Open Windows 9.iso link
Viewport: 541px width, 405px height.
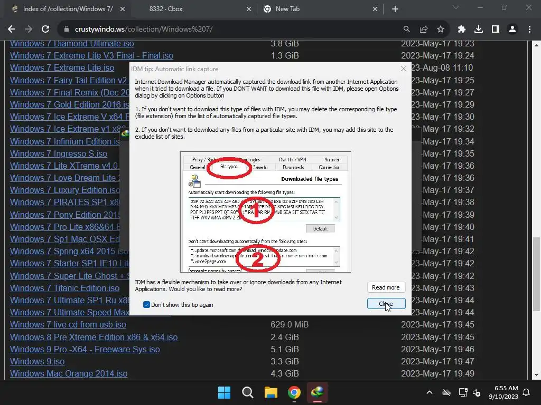38,361
